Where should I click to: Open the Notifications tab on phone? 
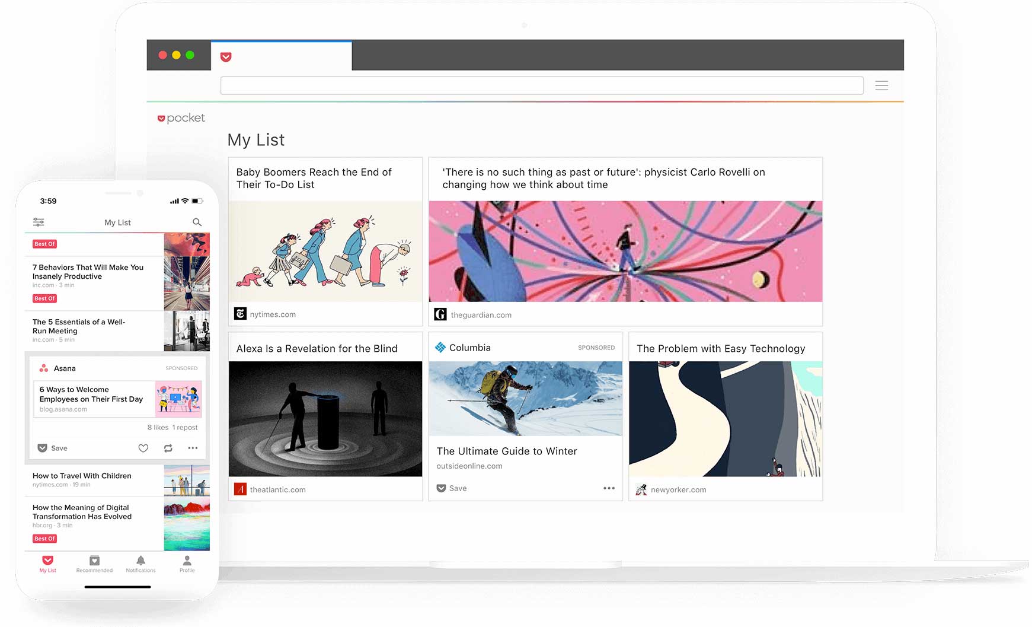tap(140, 564)
